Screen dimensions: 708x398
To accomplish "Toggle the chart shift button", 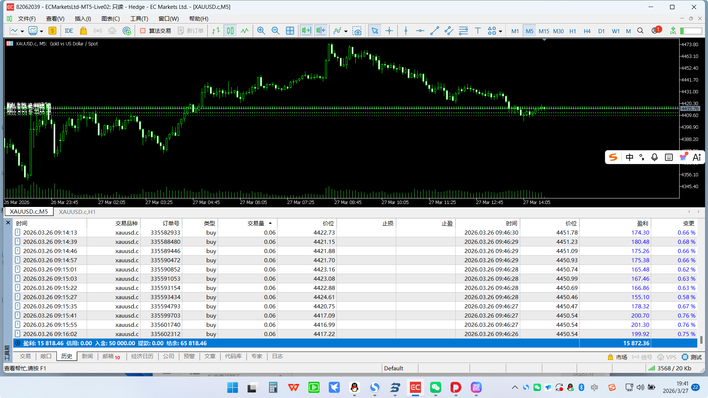I will [x=321, y=31].
